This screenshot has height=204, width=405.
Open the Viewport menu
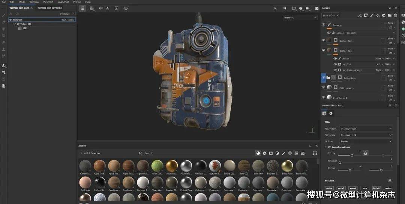pyautogui.click(x=48, y=2)
